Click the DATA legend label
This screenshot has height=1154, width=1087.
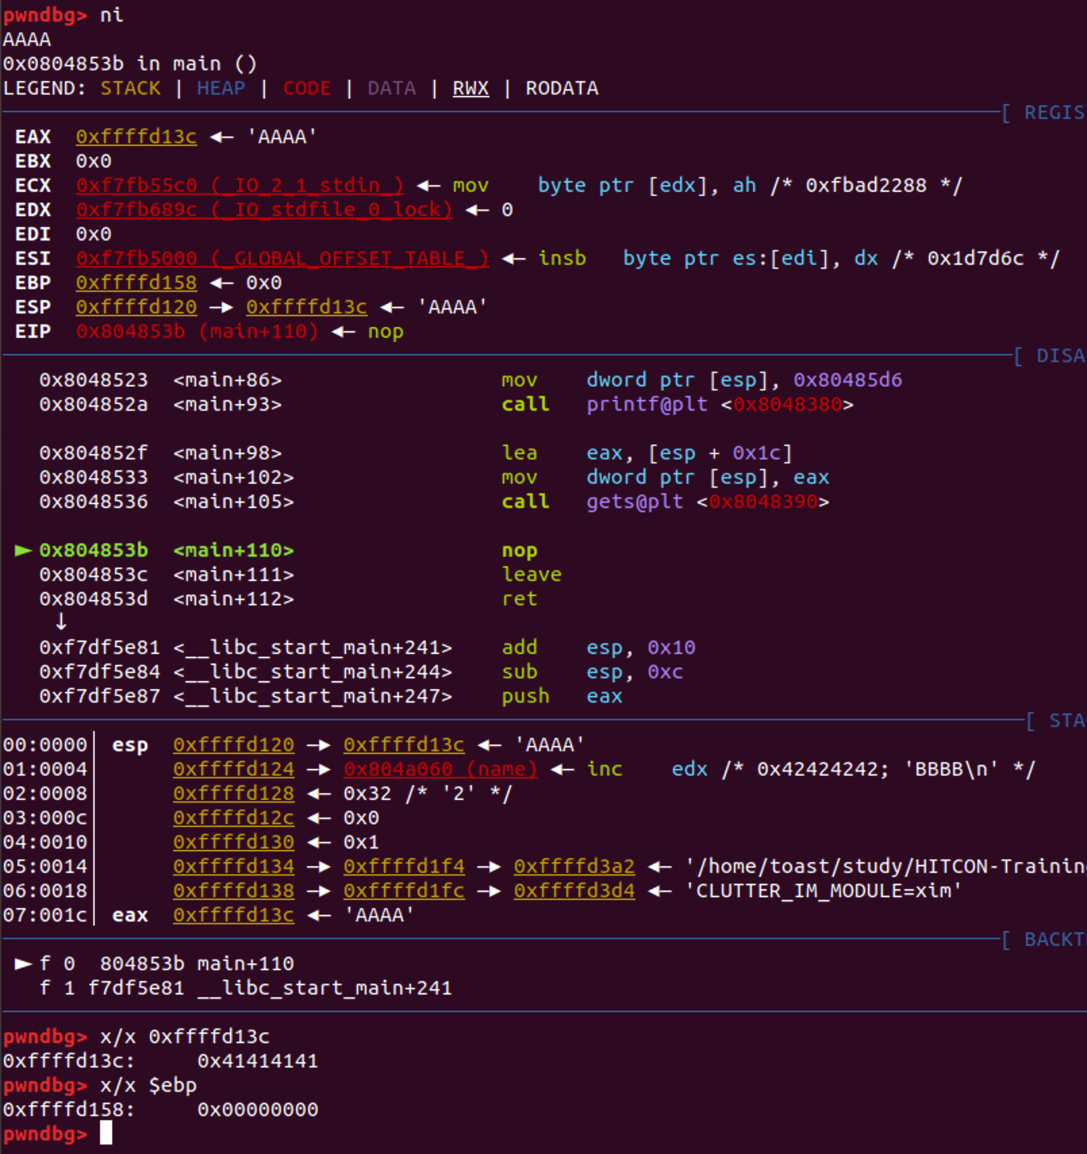(391, 88)
